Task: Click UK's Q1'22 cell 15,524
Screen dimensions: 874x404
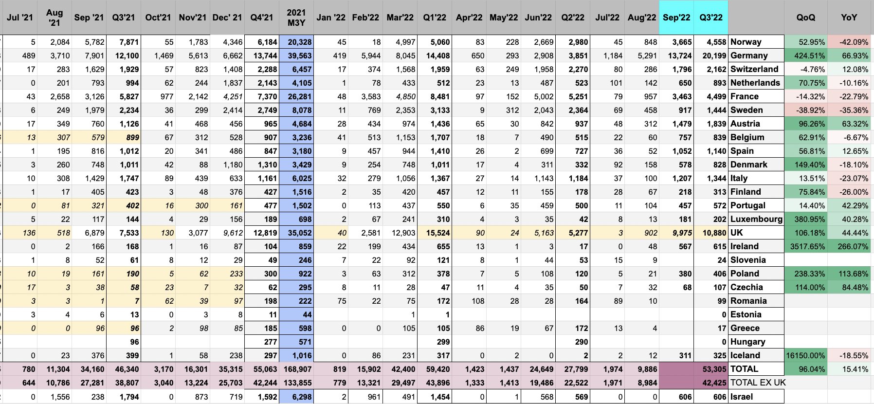Action: (435, 233)
